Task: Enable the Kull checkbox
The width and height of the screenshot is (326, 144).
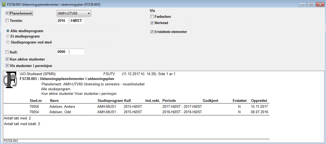Action: coord(7,52)
